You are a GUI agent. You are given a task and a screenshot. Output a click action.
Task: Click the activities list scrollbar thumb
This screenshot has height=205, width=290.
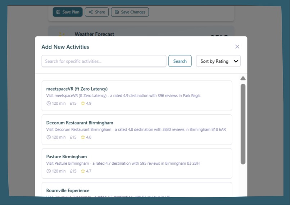(243, 124)
